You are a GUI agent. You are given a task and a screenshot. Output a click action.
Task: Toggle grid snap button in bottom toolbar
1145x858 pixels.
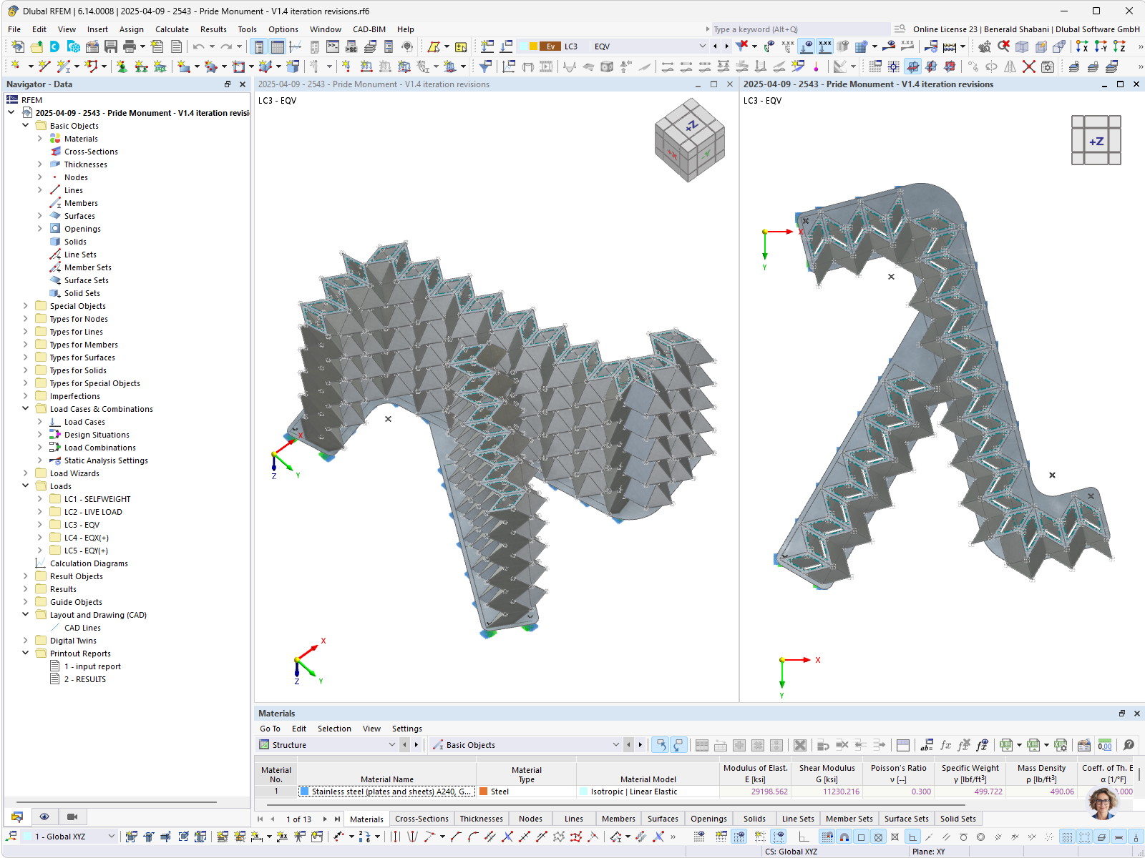827,837
